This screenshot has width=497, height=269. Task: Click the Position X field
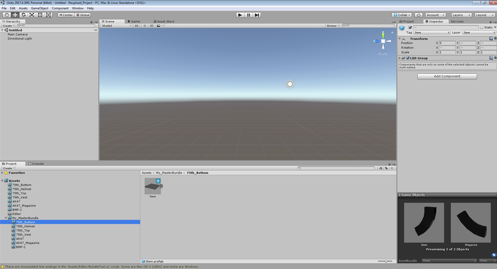coord(447,43)
